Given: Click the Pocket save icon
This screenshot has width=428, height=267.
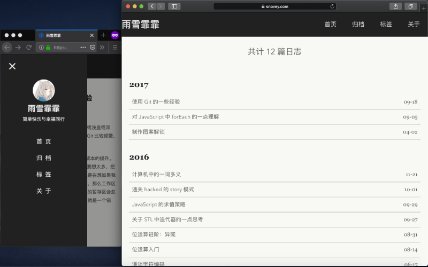Looking at the screenshot, I should (92, 48).
